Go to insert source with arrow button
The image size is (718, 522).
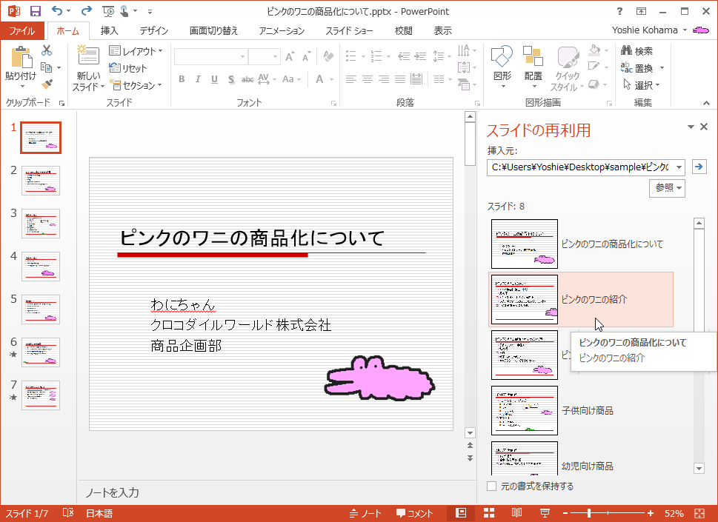699,167
